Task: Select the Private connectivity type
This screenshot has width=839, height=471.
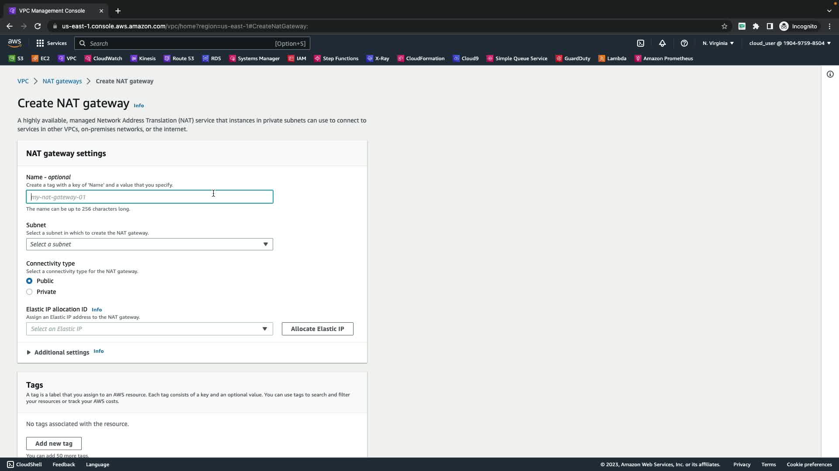Action: point(29,292)
